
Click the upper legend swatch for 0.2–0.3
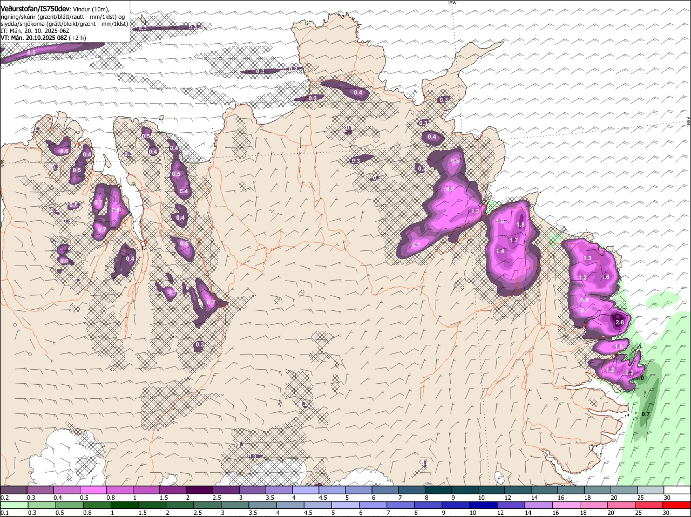pos(13,489)
